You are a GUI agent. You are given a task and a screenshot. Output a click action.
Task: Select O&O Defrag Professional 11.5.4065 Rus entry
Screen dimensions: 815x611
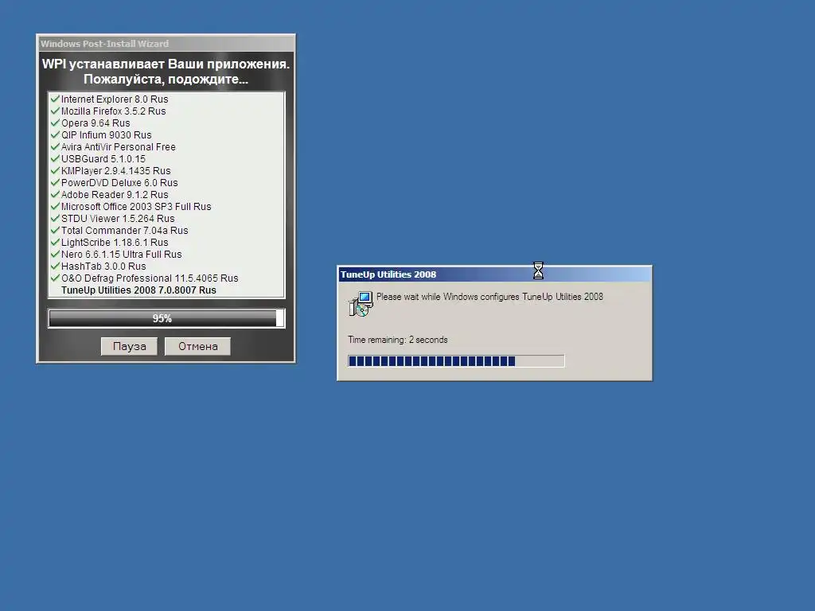pos(150,278)
